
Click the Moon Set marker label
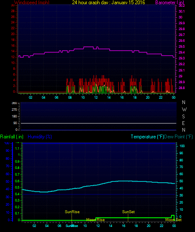(x=173, y=220)
